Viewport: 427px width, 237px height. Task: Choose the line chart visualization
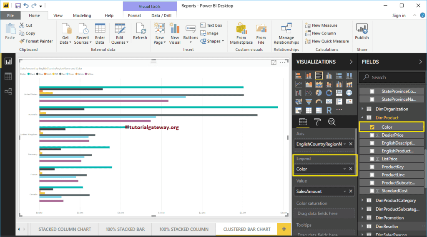pyautogui.click(x=299, y=84)
